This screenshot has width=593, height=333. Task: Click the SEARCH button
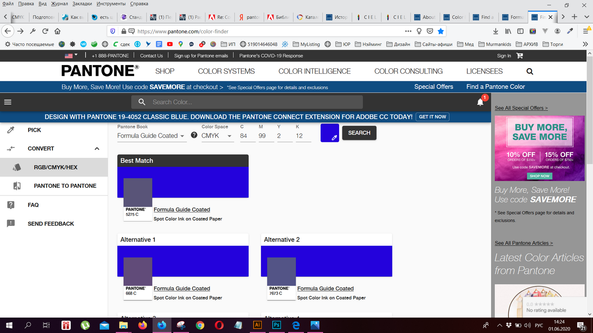(359, 133)
